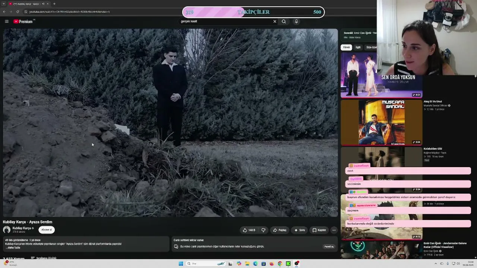Click the Canlı sohbeti tekrar oynat heading
The image size is (477, 268).
coord(189,240)
